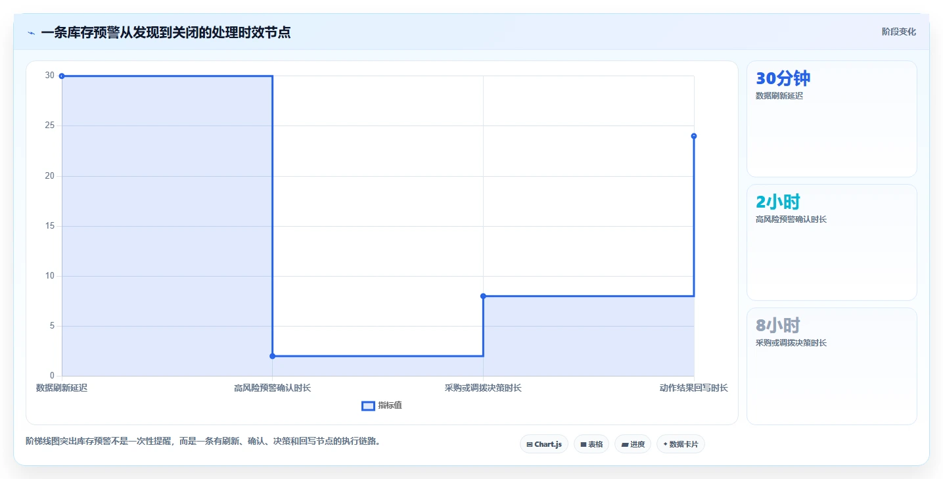Click x-axis label 动作结果回写时长

(x=694, y=388)
